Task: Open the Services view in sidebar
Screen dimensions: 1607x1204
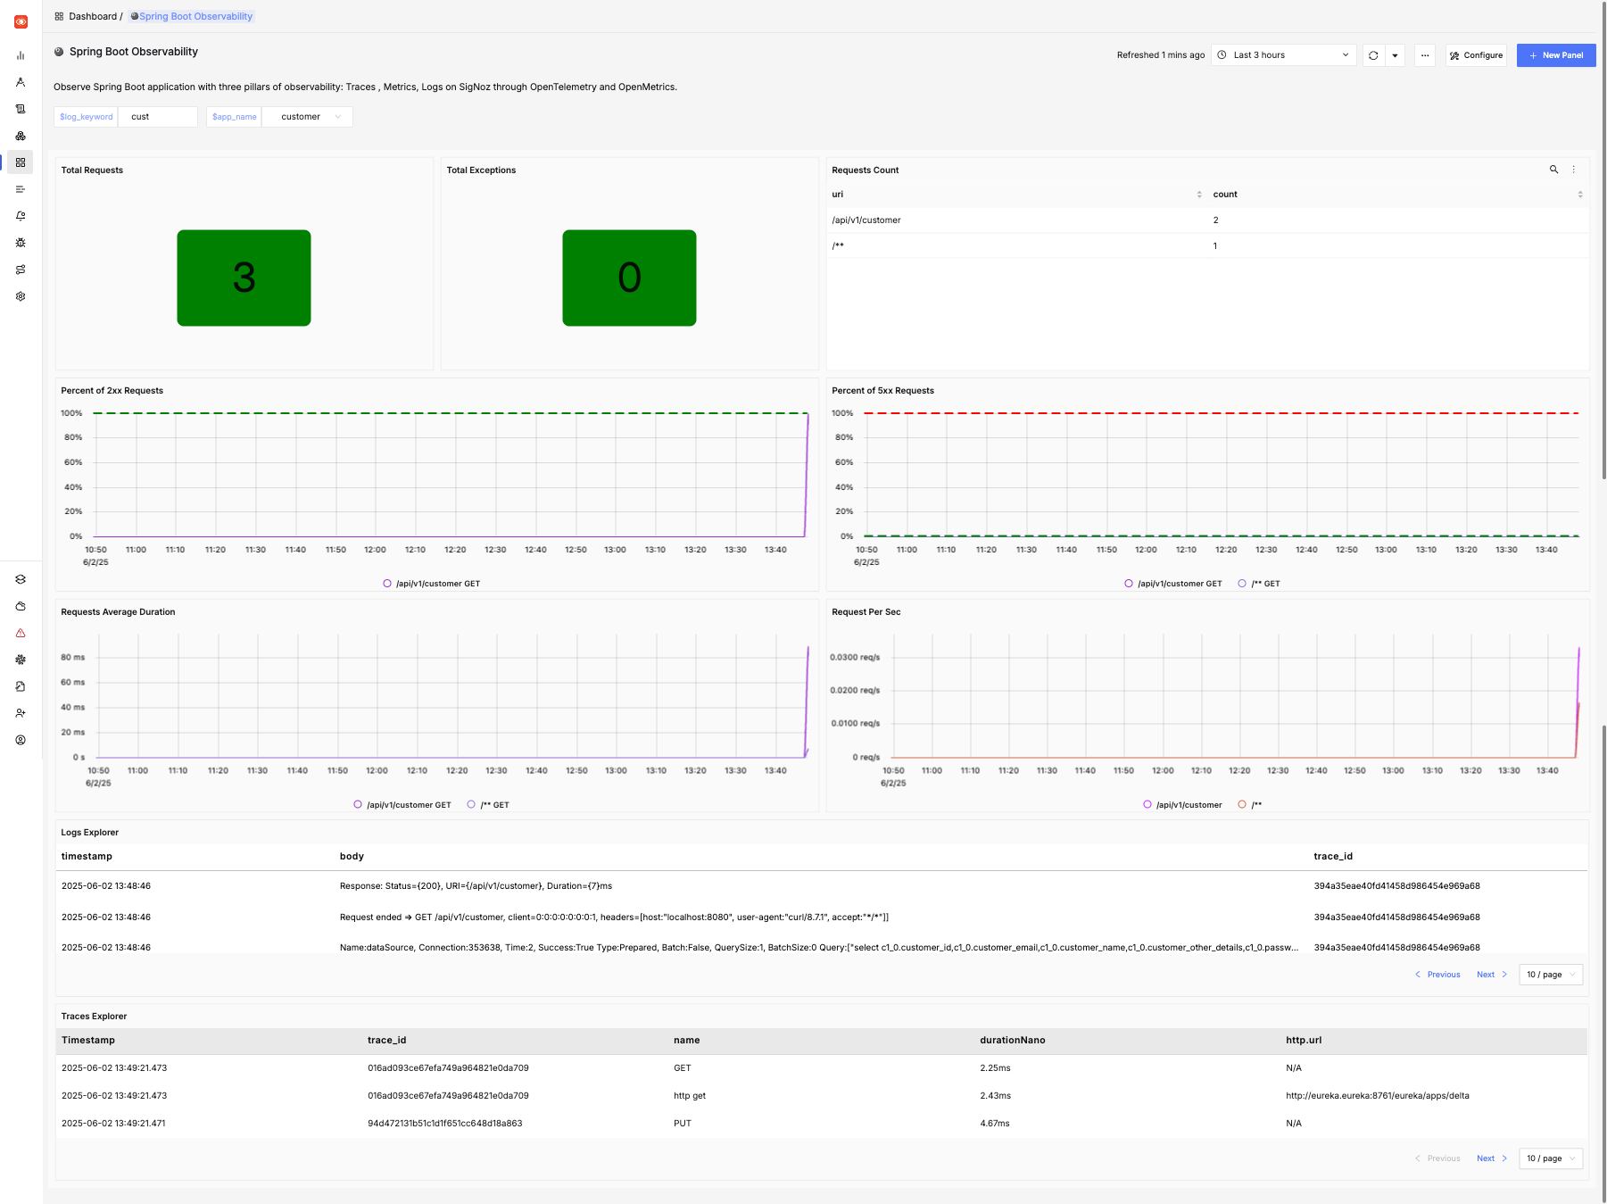Action: (x=21, y=55)
